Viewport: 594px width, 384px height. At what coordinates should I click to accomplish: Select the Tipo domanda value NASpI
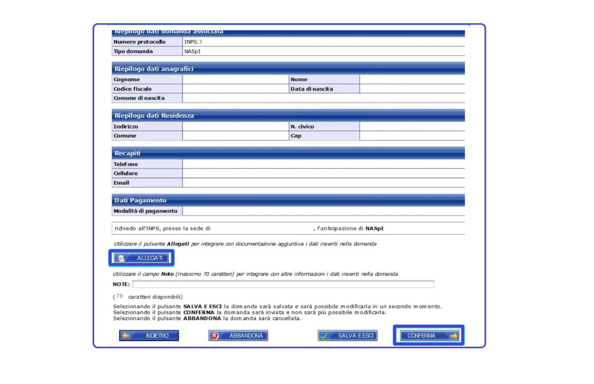click(x=192, y=51)
